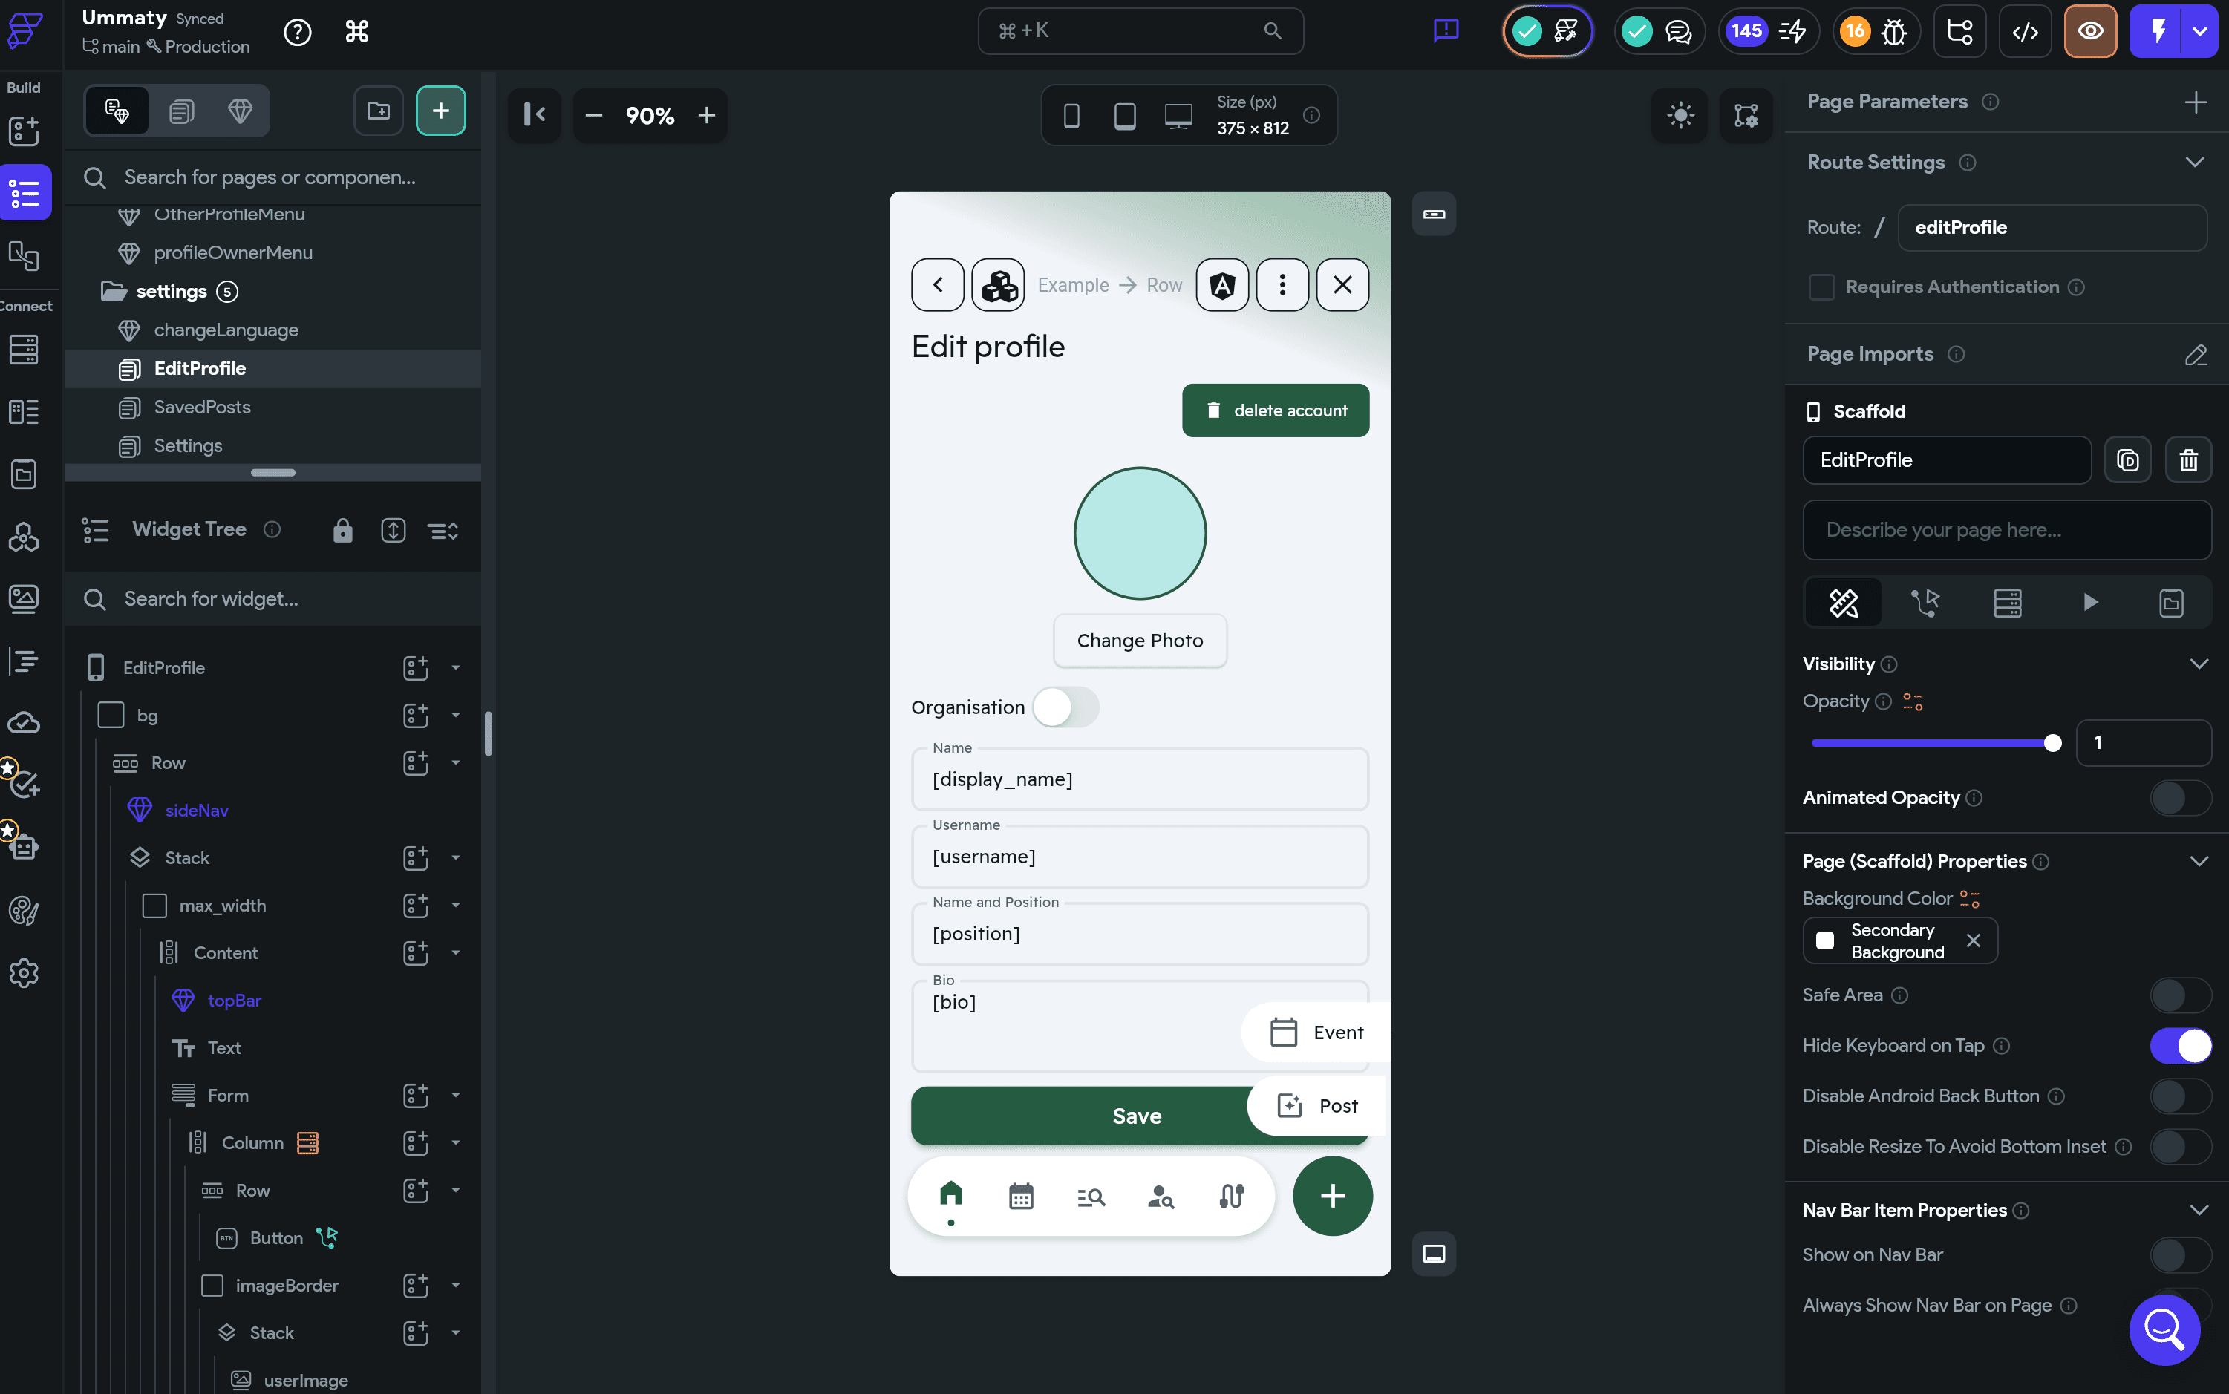Screen dimensions: 2229x1394
Task: Click the Change Photo button on canvas
Action: [x=1139, y=640]
